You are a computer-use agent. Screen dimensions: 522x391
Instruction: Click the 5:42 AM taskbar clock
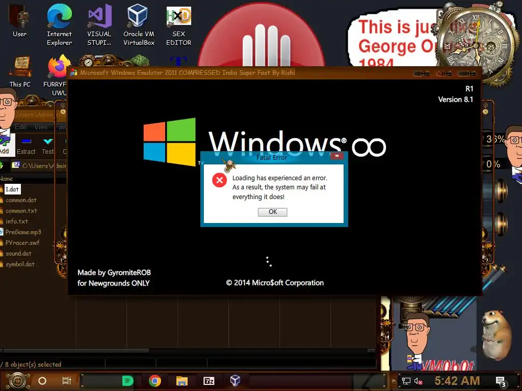click(457, 380)
